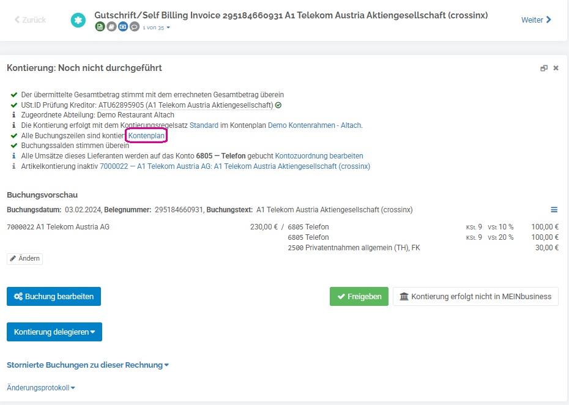Go to the next invoice via Weiter
Viewport: 569px width, 405px height.
tap(537, 20)
